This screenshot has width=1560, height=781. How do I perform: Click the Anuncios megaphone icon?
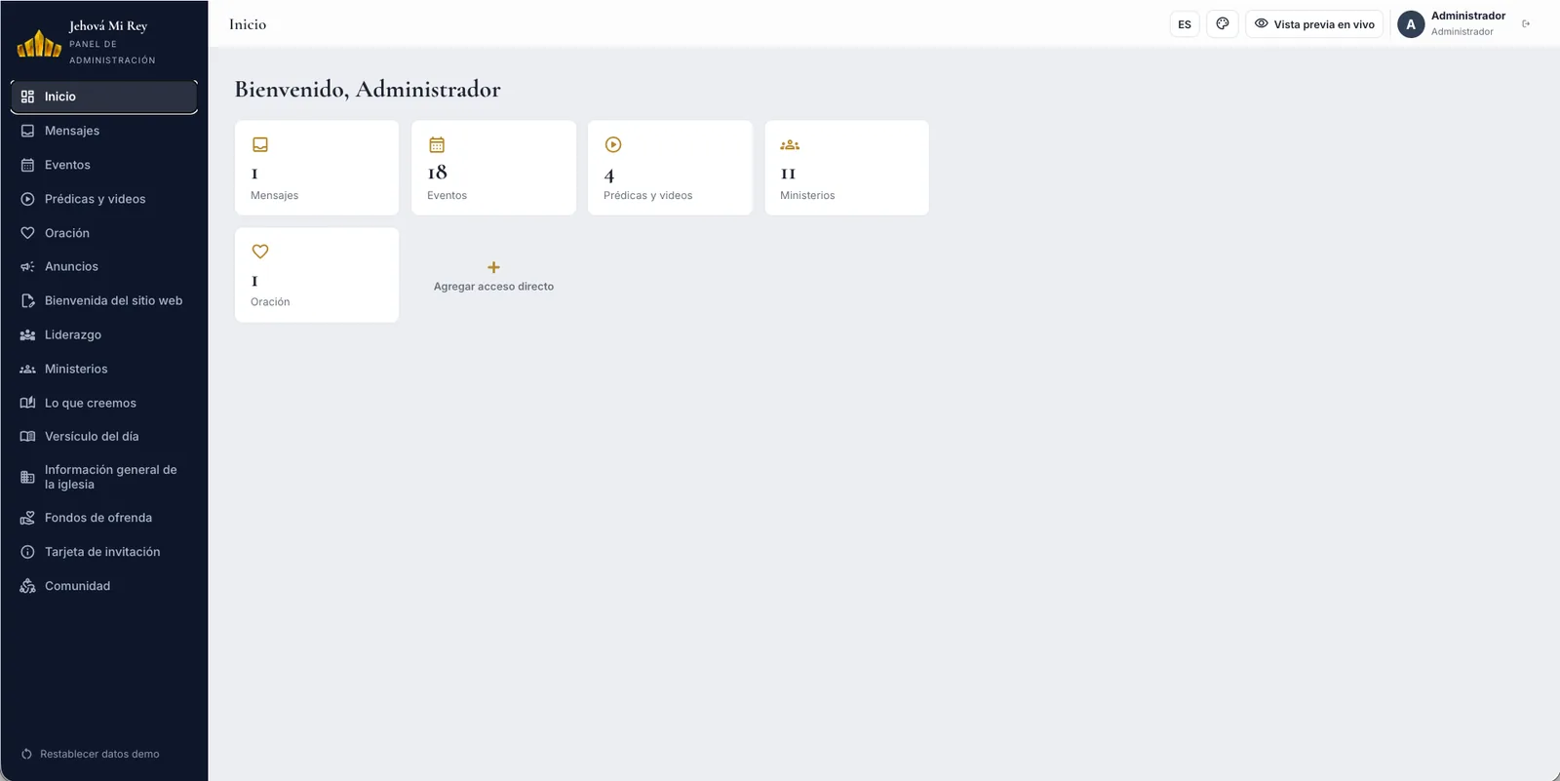(x=27, y=266)
